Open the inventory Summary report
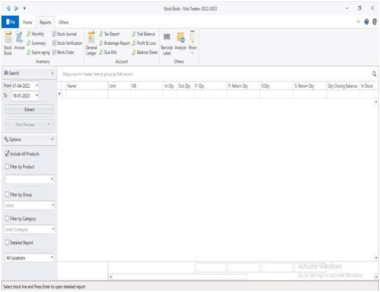380x292 pixels. click(36, 43)
